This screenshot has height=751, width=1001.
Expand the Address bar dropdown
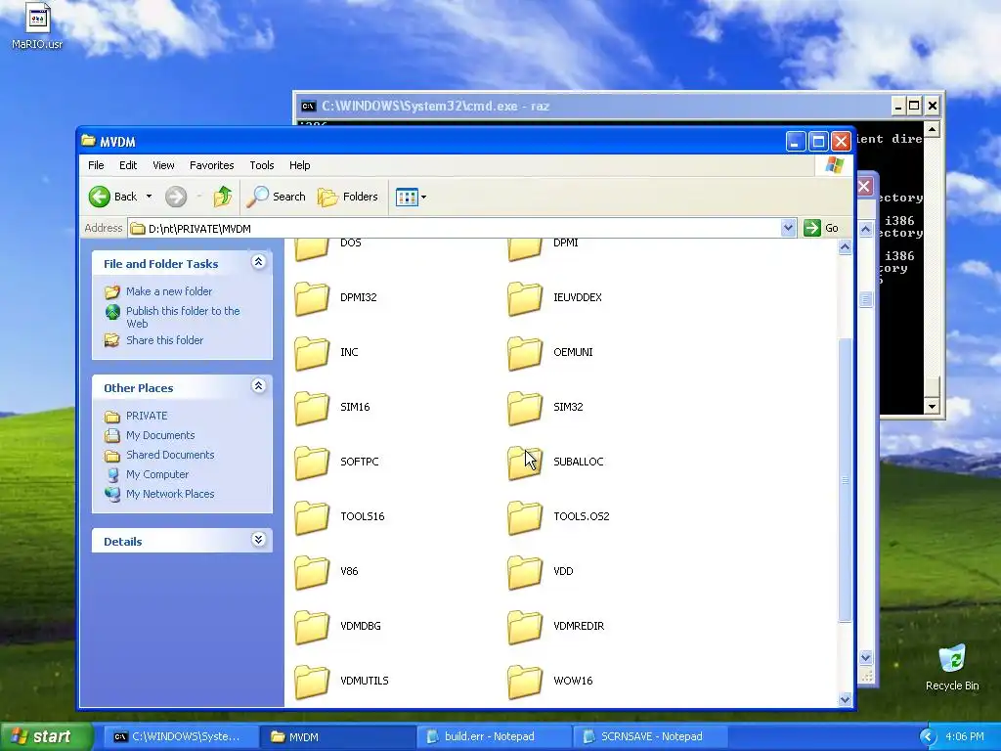tap(788, 227)
